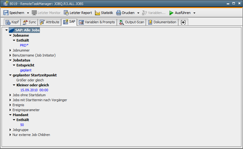Expand Benutzername (Job Initiator) node
Viewport: 243px width, 149px height.
click(10, 55)
